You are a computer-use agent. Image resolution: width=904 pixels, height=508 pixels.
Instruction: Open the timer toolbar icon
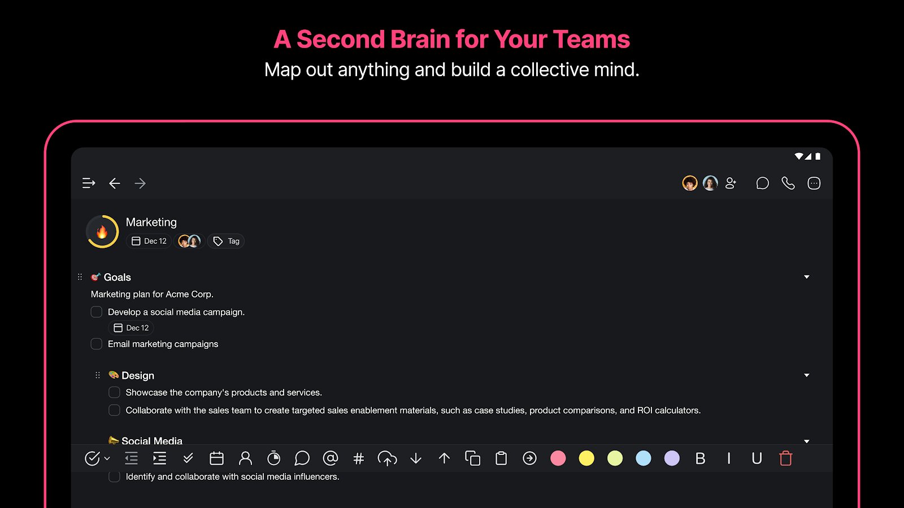pyautogui.click(x=273, y=458)
